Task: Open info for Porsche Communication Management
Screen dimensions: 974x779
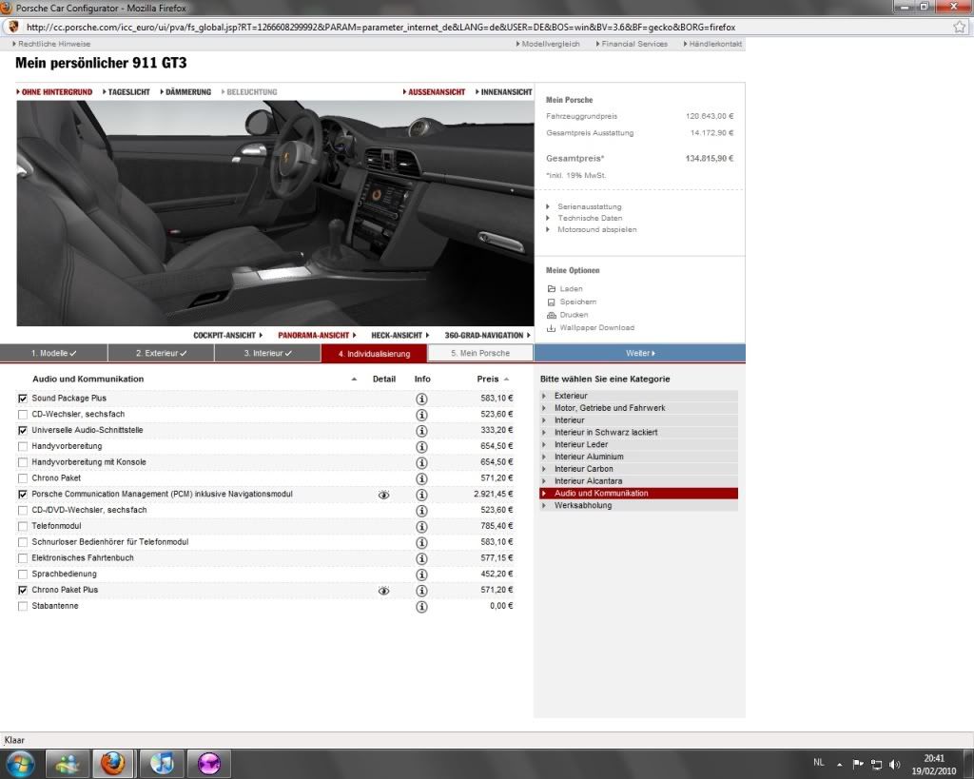Action: [x=421, y=496]
